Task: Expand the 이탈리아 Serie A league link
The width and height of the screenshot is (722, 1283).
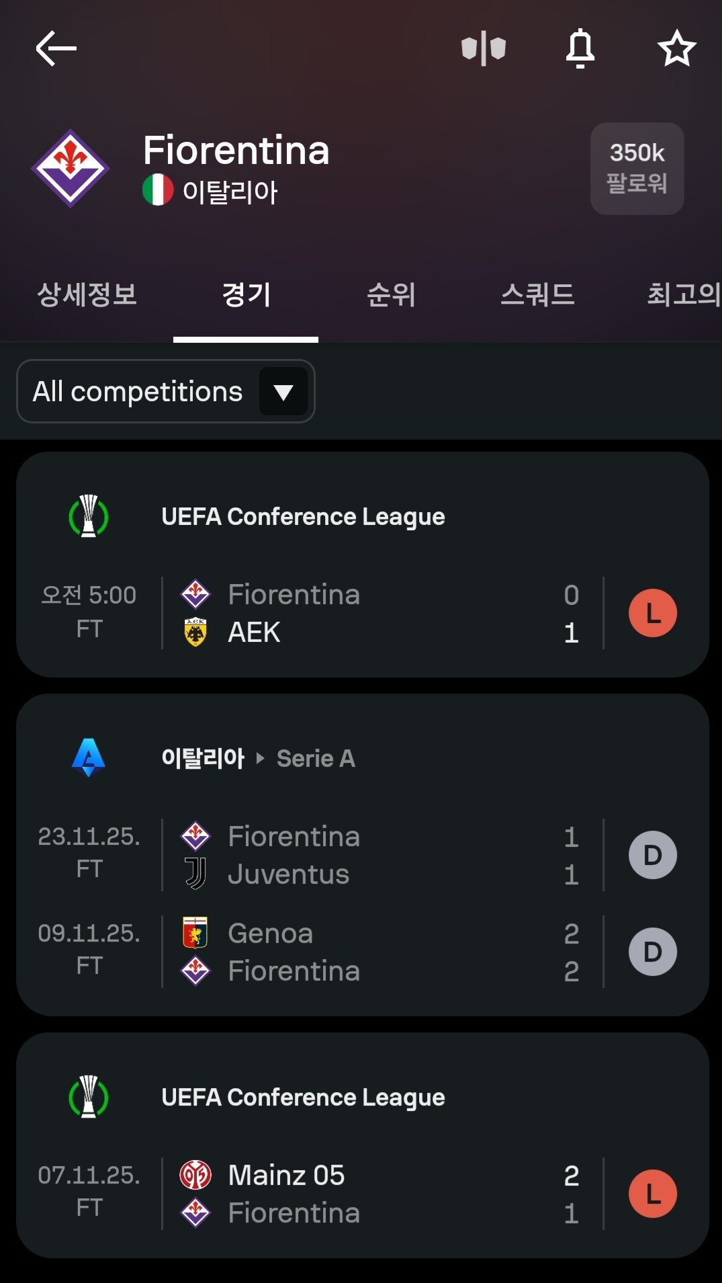Action: point(259,758)
